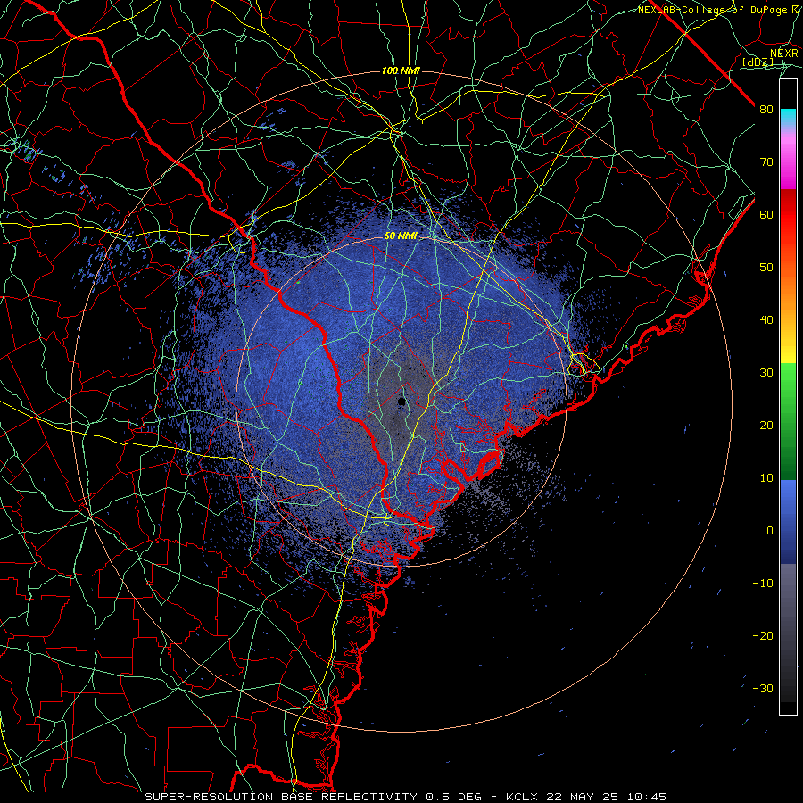Image resolution: width=803 pixels, height=803 pixels.
Task: Click the 50 NMI range ring label
Action: [401, 236]
